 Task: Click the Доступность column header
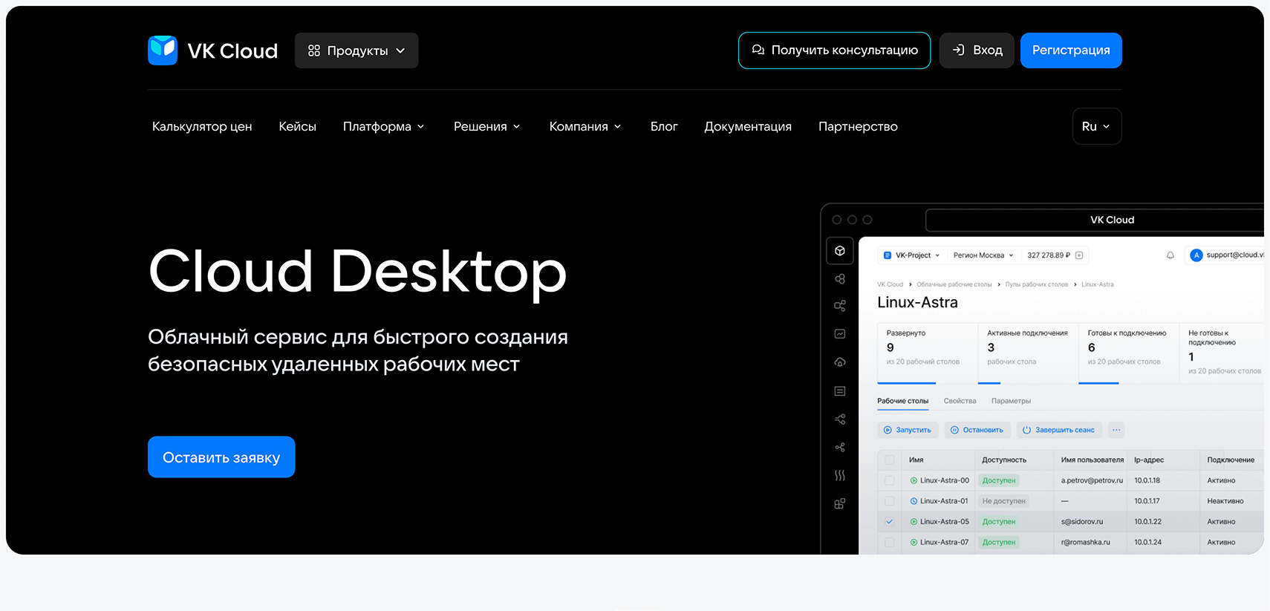1004,460
